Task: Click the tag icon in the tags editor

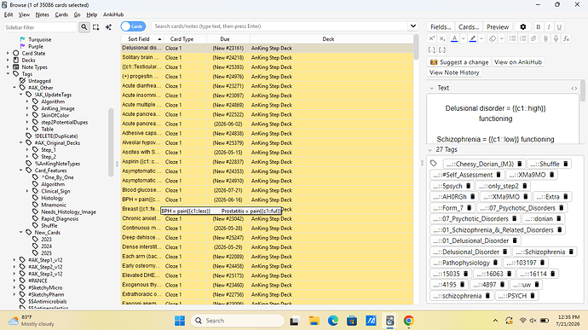Action: pyautogui.click(x=434, y=164)
